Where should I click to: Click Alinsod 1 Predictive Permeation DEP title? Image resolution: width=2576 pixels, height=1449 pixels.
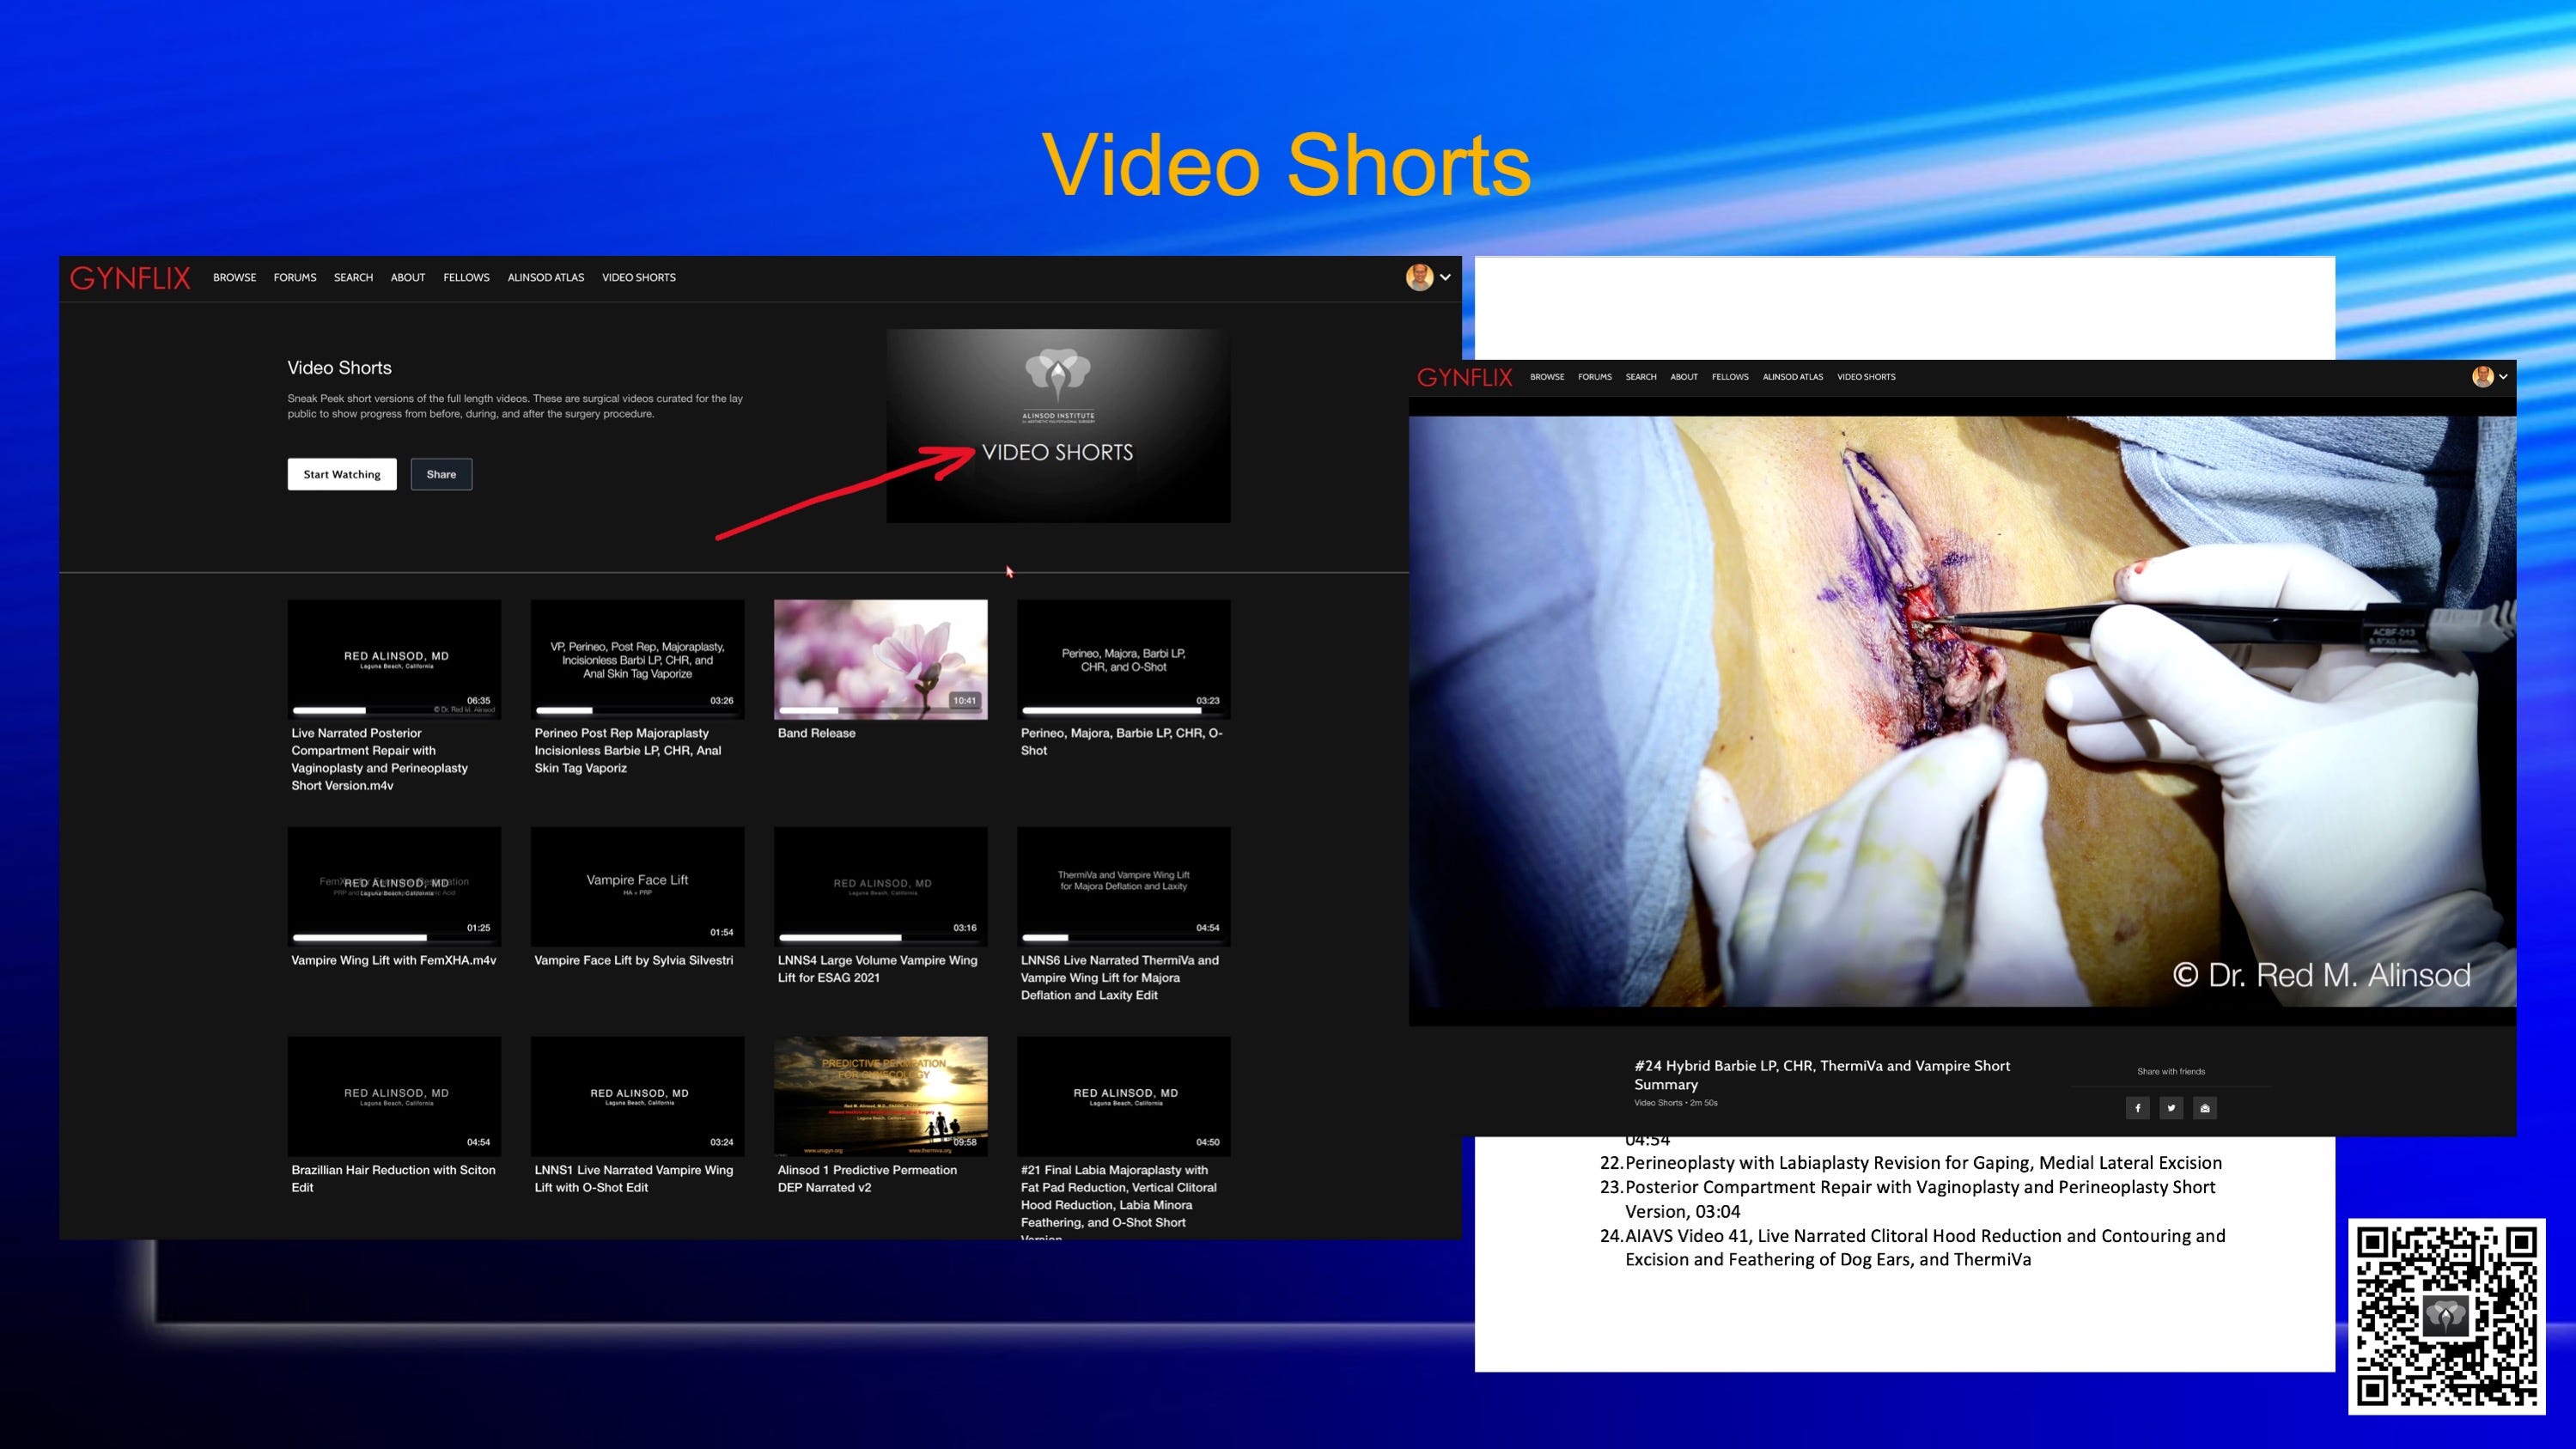(867, 1178)
